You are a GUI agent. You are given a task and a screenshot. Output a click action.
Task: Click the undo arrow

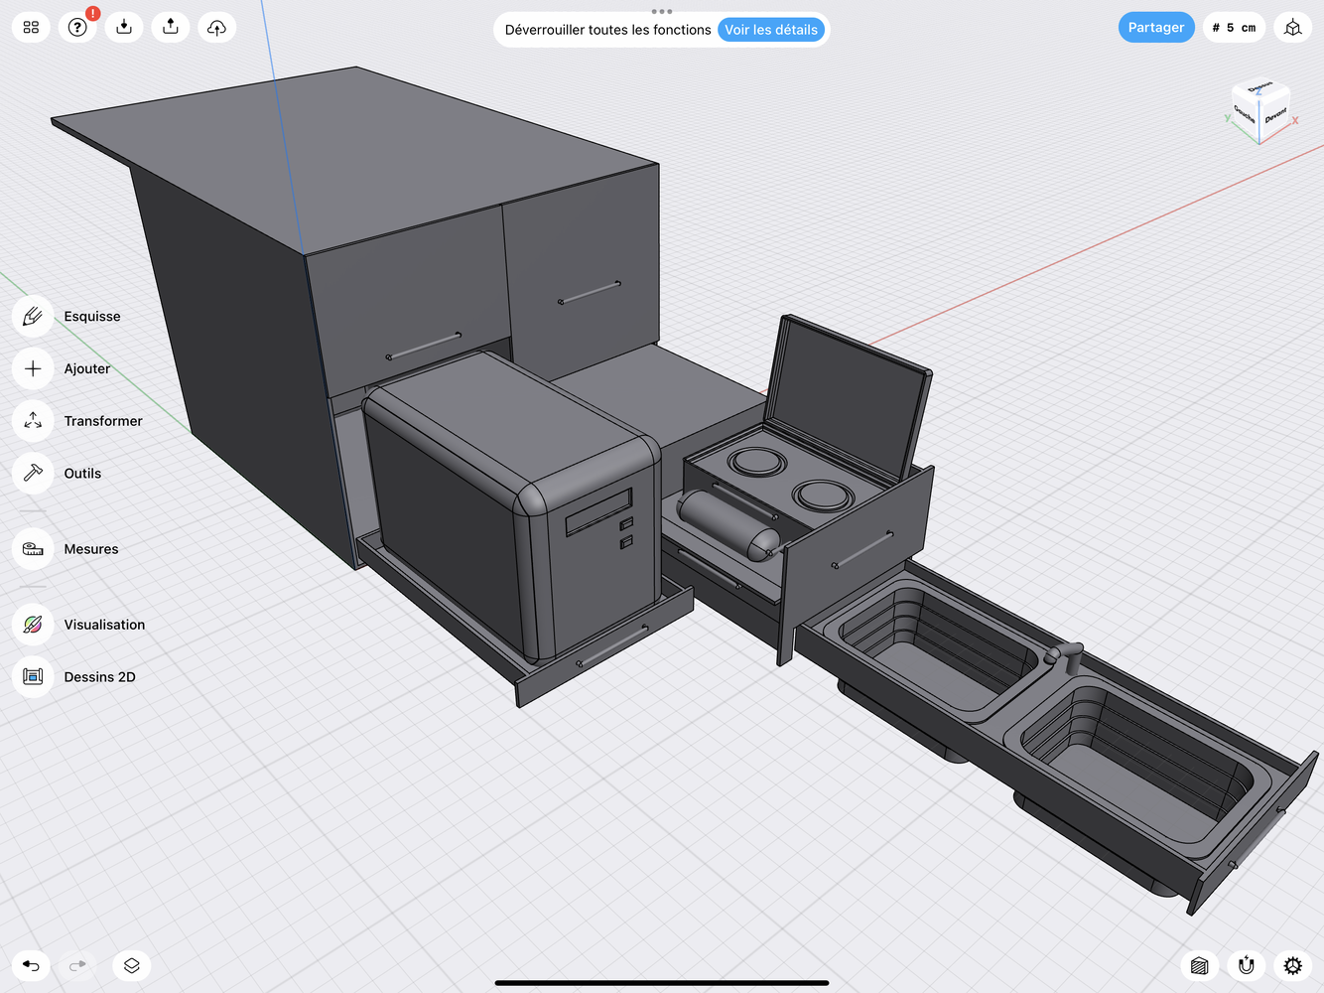click(31, 965)
